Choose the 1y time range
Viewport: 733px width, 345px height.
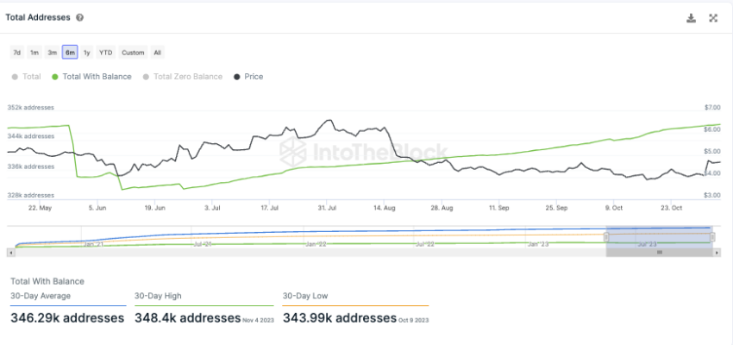(87, 53)
